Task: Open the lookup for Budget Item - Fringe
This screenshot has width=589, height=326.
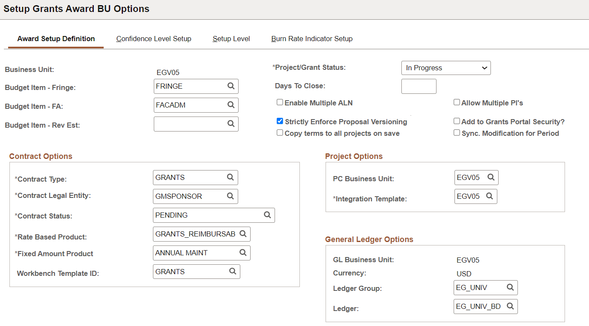Action: tap(232, 86)
